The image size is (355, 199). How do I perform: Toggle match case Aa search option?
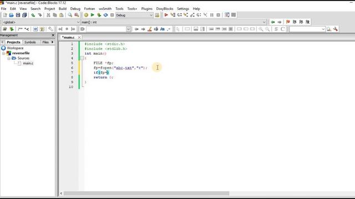[163, 29]
